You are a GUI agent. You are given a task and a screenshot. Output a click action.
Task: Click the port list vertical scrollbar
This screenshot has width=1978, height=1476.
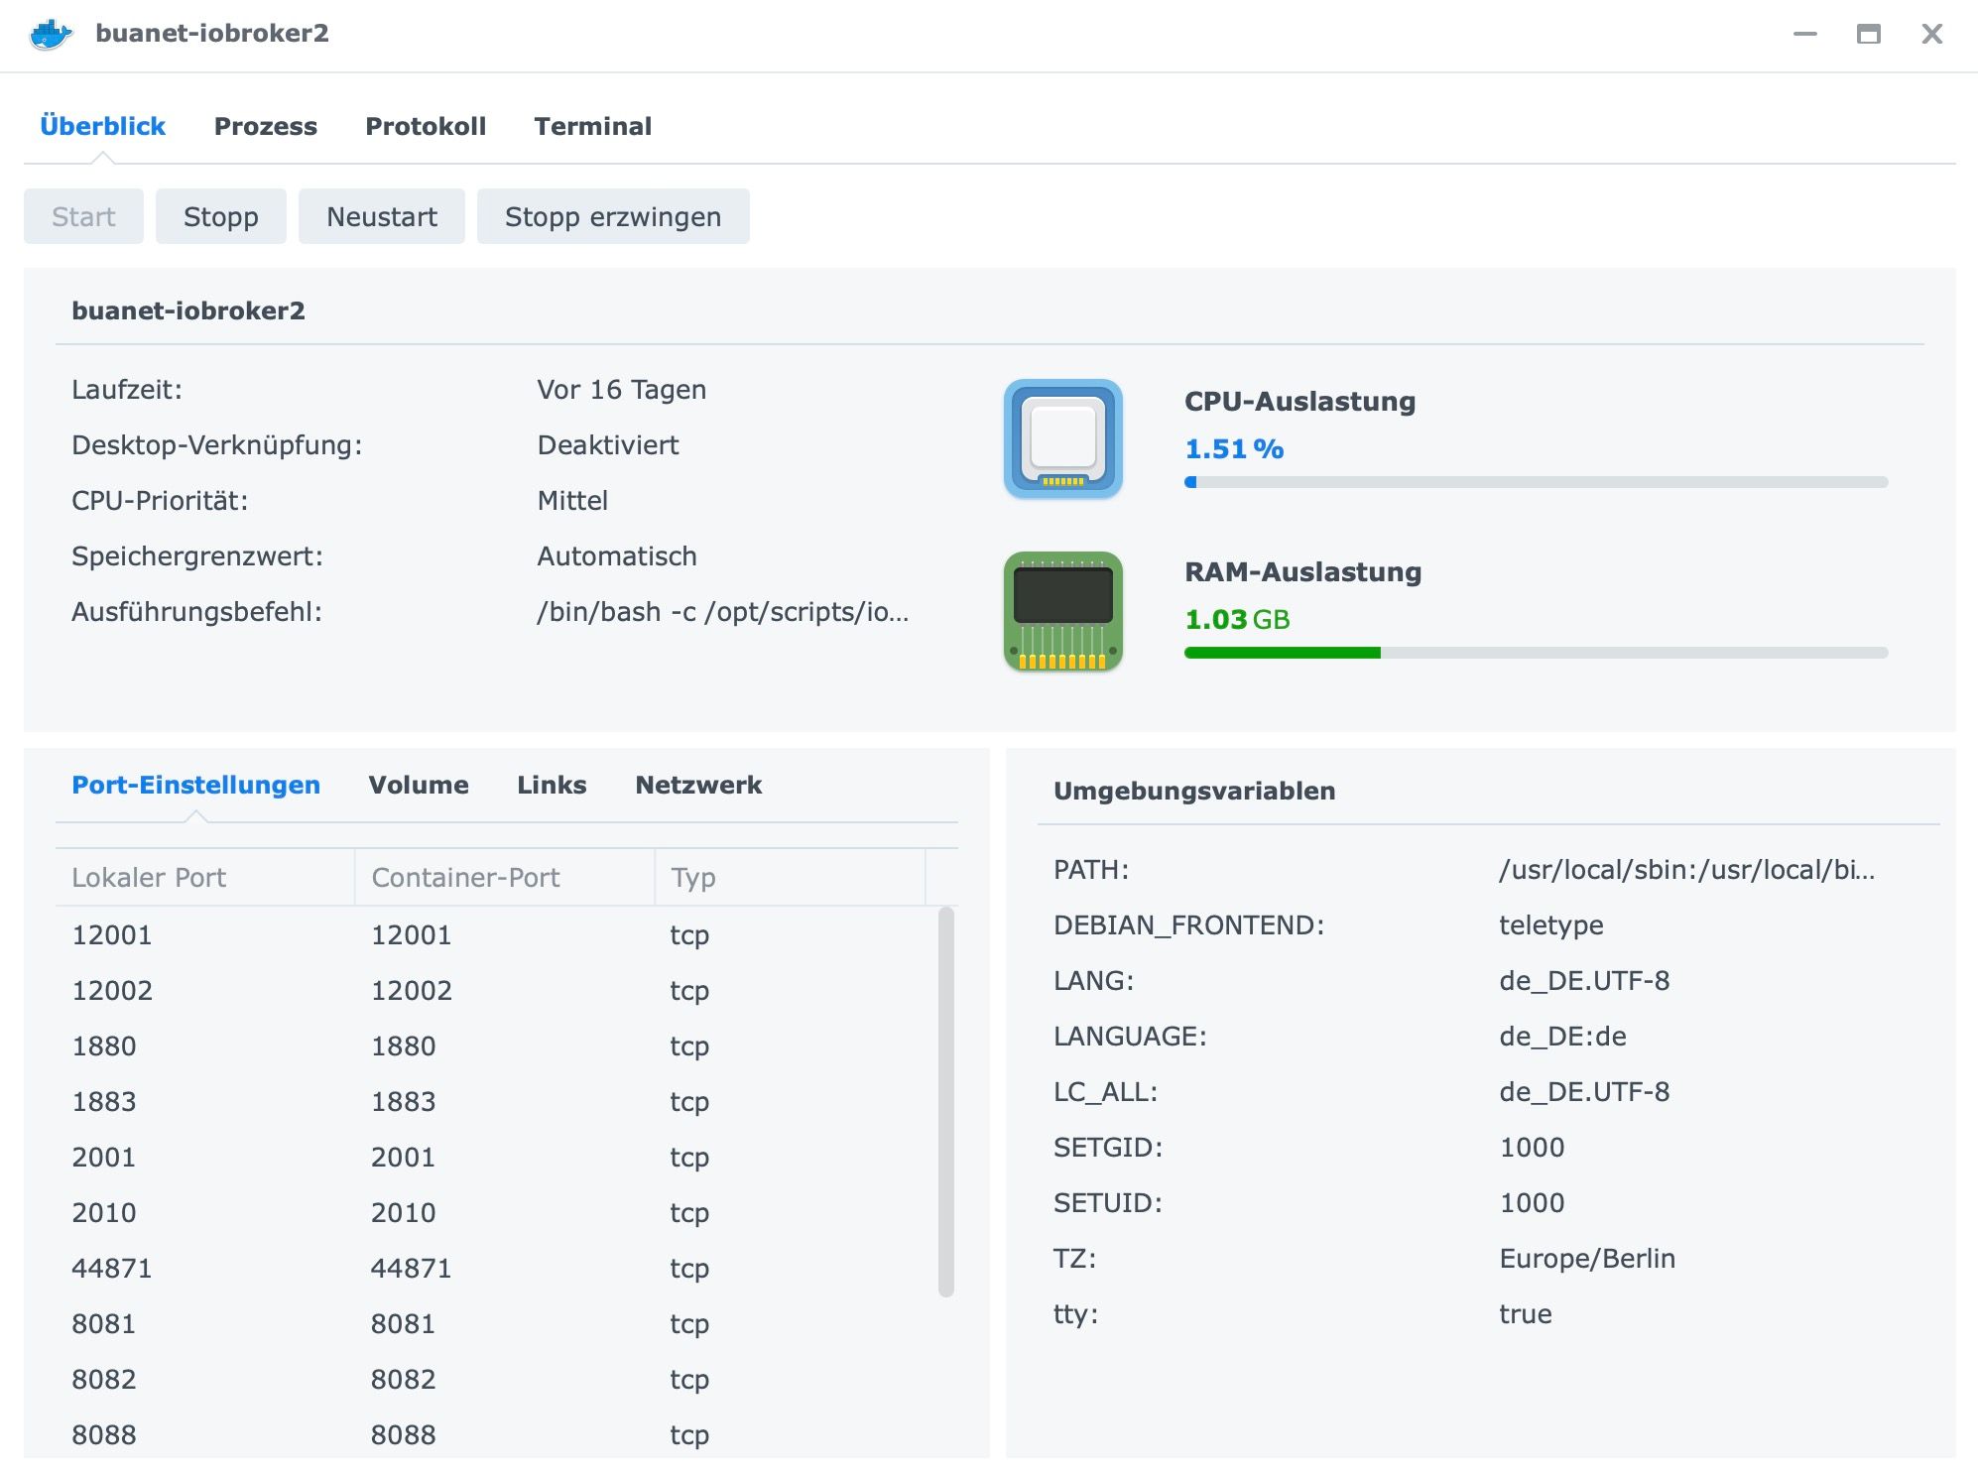pyautogui.click(x=945, y=1101)
